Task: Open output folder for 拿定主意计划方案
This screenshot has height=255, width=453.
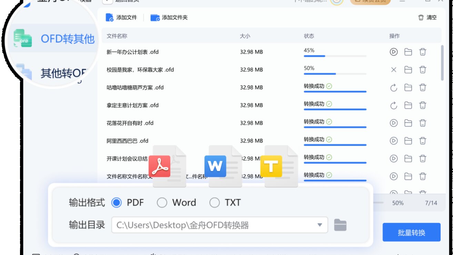Action: (408, 105)
